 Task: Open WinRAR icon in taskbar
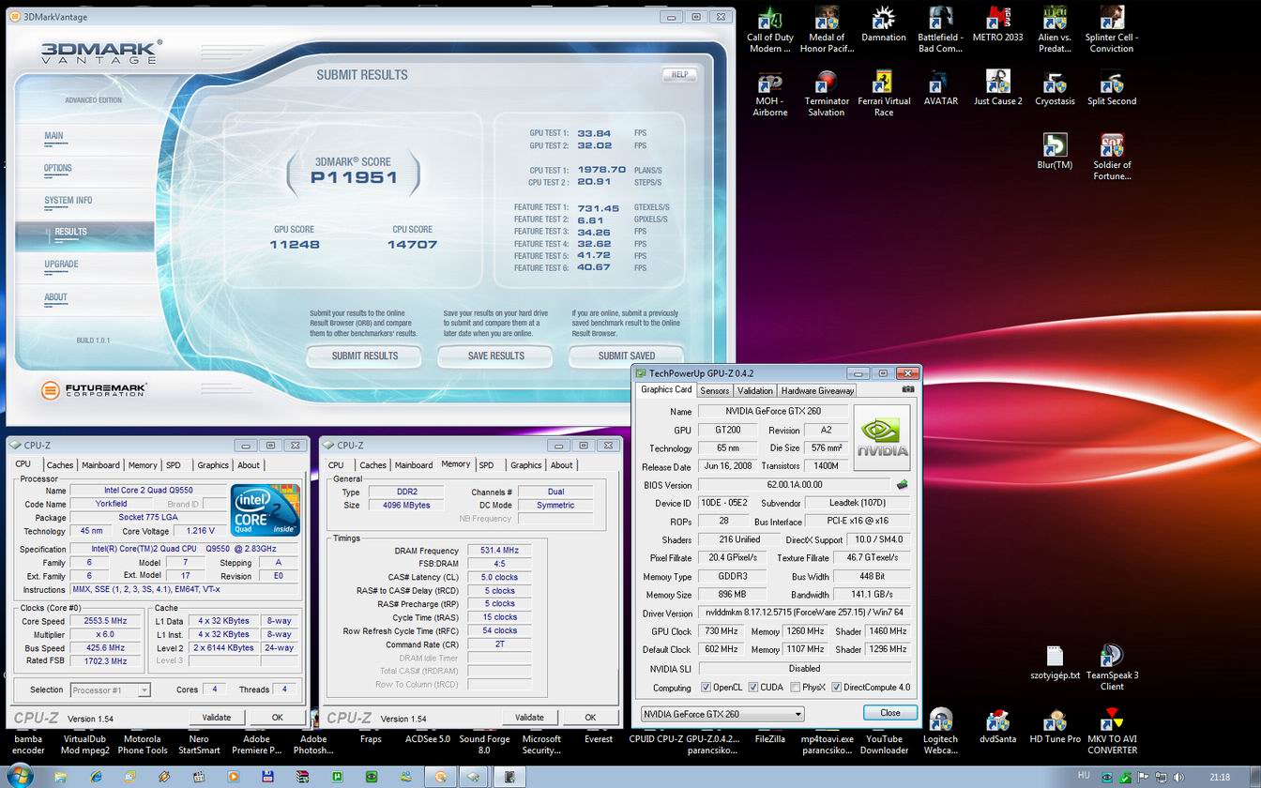click(x=302, y=777)
